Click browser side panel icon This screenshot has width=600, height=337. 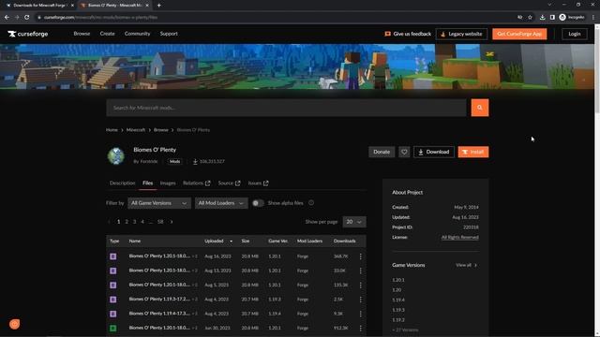tap(552, 17)
